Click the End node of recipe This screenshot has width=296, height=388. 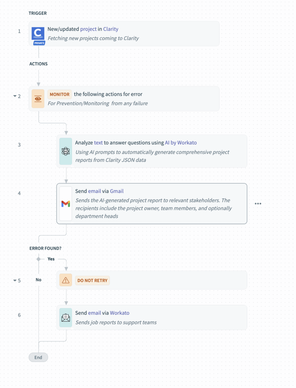[38, 357]
